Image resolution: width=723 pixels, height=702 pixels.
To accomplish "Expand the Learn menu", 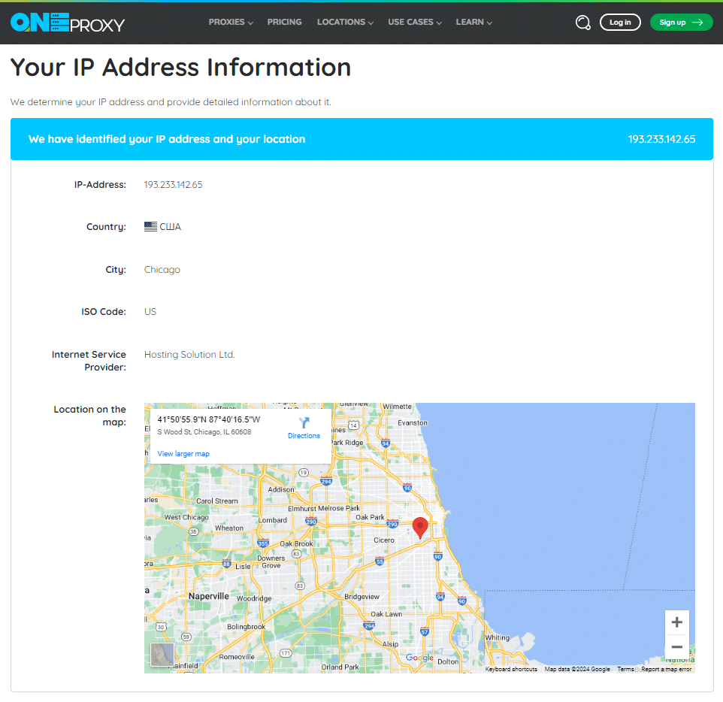I will tap(473, 22).
